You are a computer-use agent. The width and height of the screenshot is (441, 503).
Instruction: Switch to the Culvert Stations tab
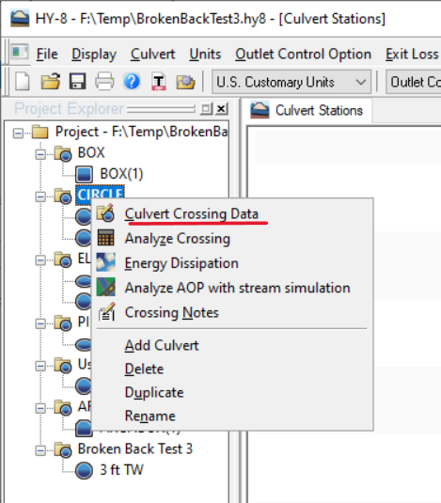coord(307,110)
